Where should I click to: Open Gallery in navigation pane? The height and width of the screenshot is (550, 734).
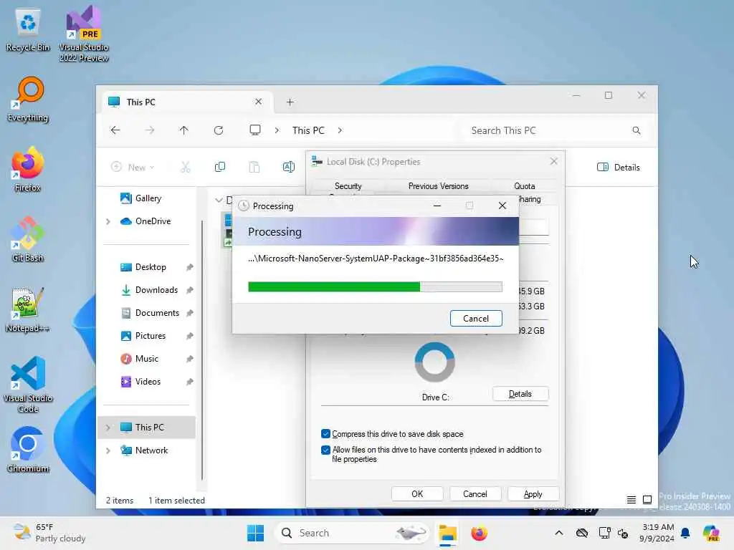click(x=148, y=198)
